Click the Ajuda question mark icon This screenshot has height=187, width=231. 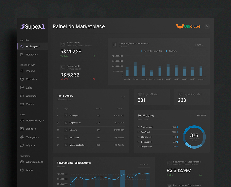[x=22, y=170]
